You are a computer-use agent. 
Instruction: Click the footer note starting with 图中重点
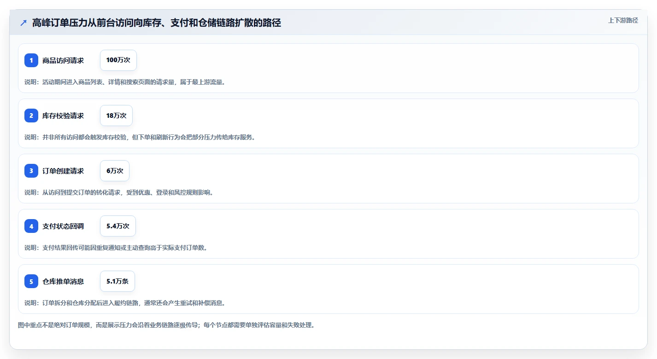166,325
